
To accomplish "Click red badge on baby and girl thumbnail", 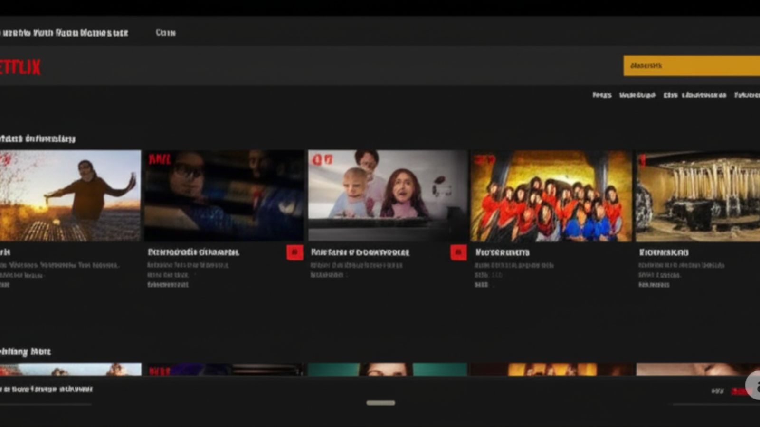I will (322, 160).
